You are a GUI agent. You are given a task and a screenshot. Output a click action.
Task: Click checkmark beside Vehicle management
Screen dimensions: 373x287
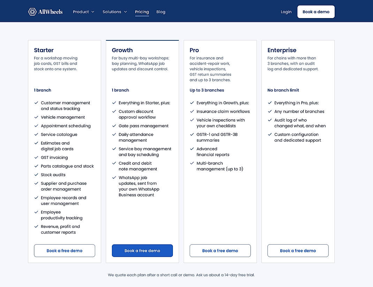[36, 117]
